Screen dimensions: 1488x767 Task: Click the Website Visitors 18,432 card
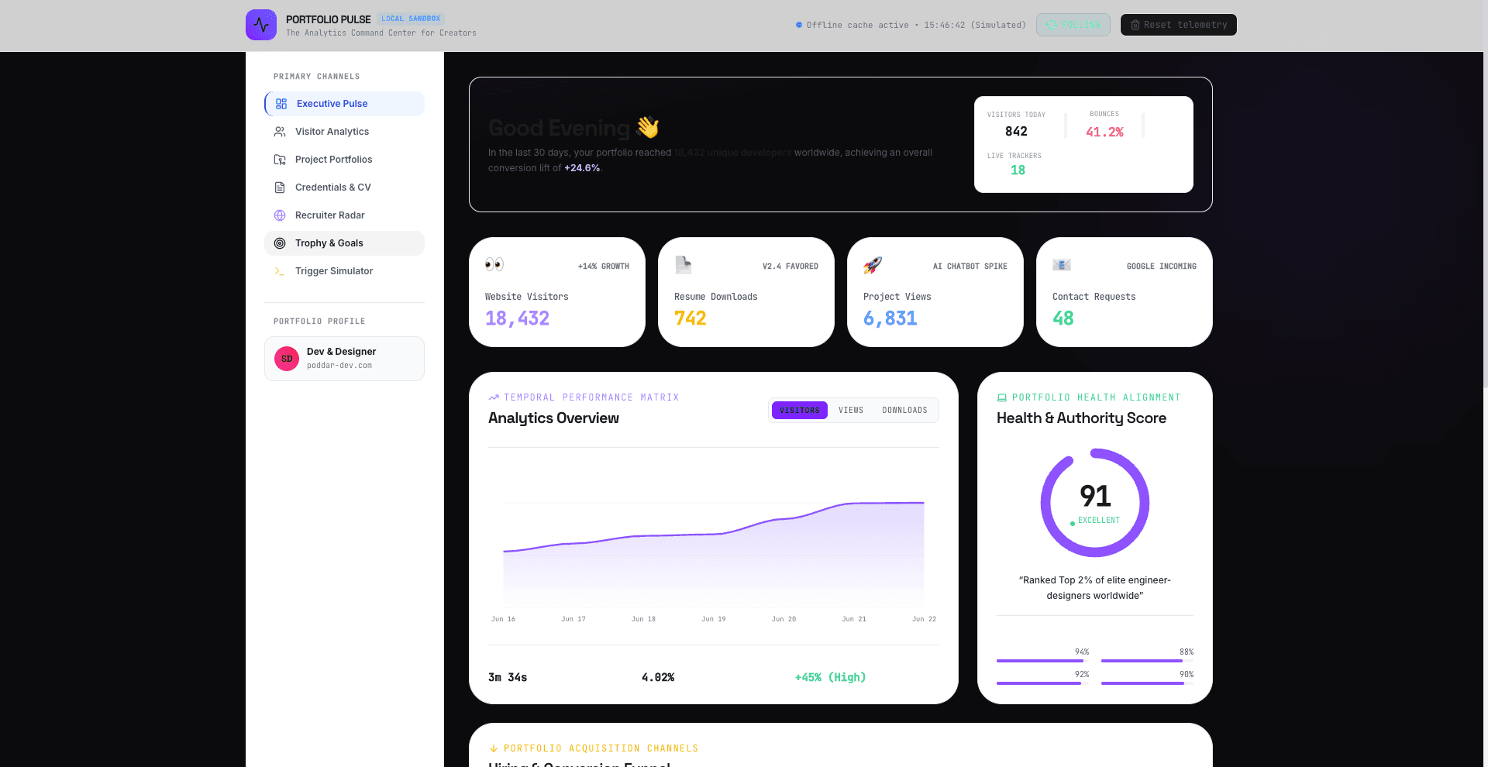557,292
